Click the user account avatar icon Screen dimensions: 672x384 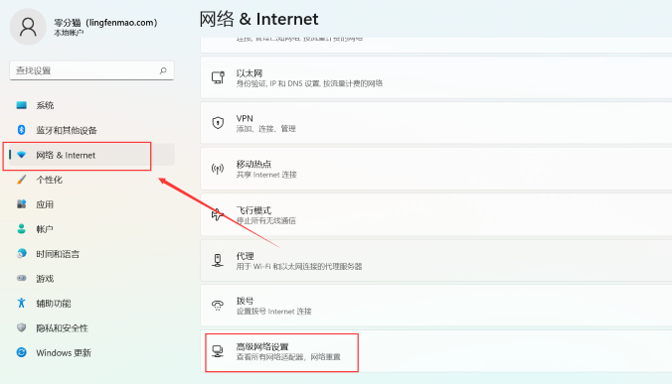[28, 27]
